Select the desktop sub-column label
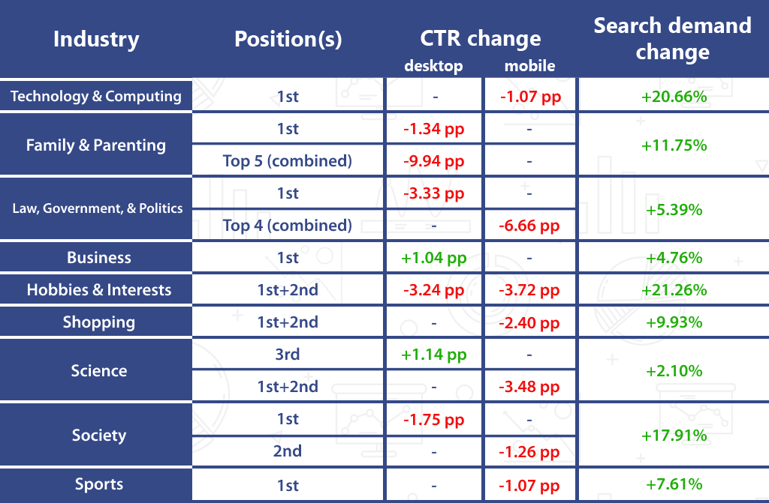The image size is (769, 503). 433,66
